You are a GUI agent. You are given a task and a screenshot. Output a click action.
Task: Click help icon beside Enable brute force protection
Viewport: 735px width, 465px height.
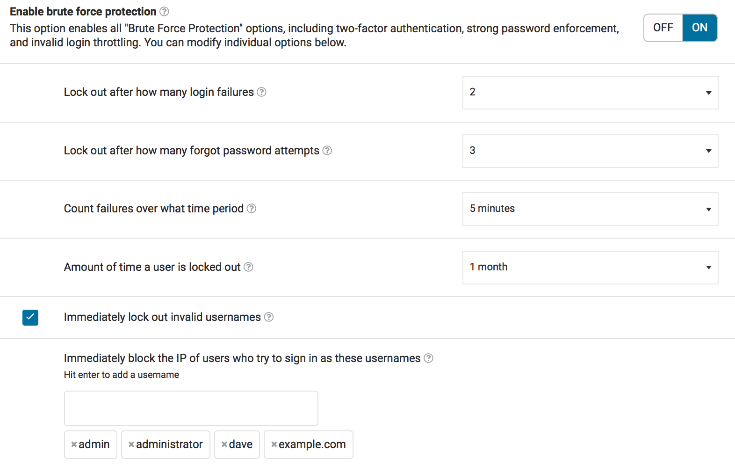164,12
